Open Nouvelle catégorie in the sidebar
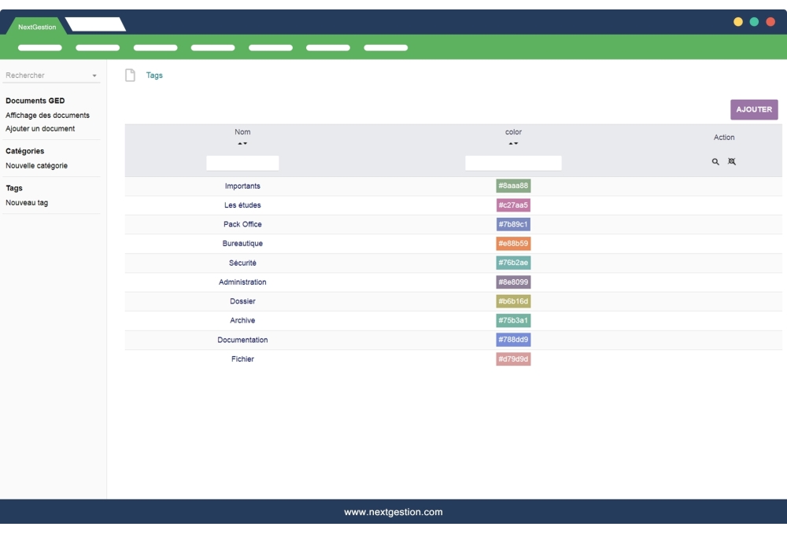This screenshot has width=787, height=534. tap(36, 166)
